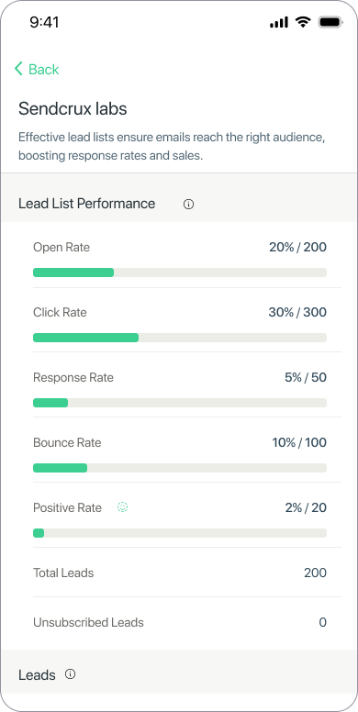This screenshot has height=712, width=358.
Task: Click the Open Rate progress bar
Action: pos(180,273)
